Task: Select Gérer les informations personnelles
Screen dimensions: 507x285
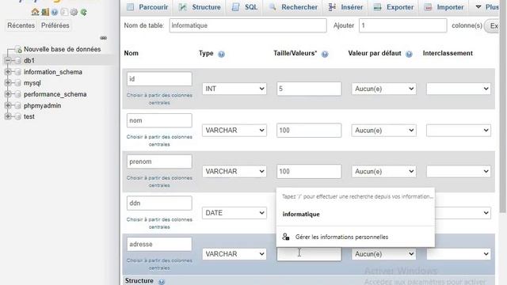Action: coord(356,237)
